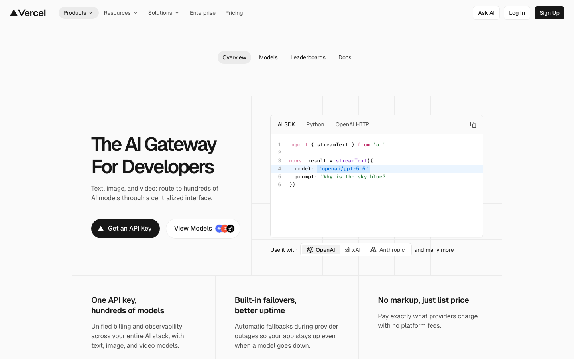Image resolution: width=574 pixels, height=359 pixels.
Task: Click the Sign Up button
Action: coord(549,13)
